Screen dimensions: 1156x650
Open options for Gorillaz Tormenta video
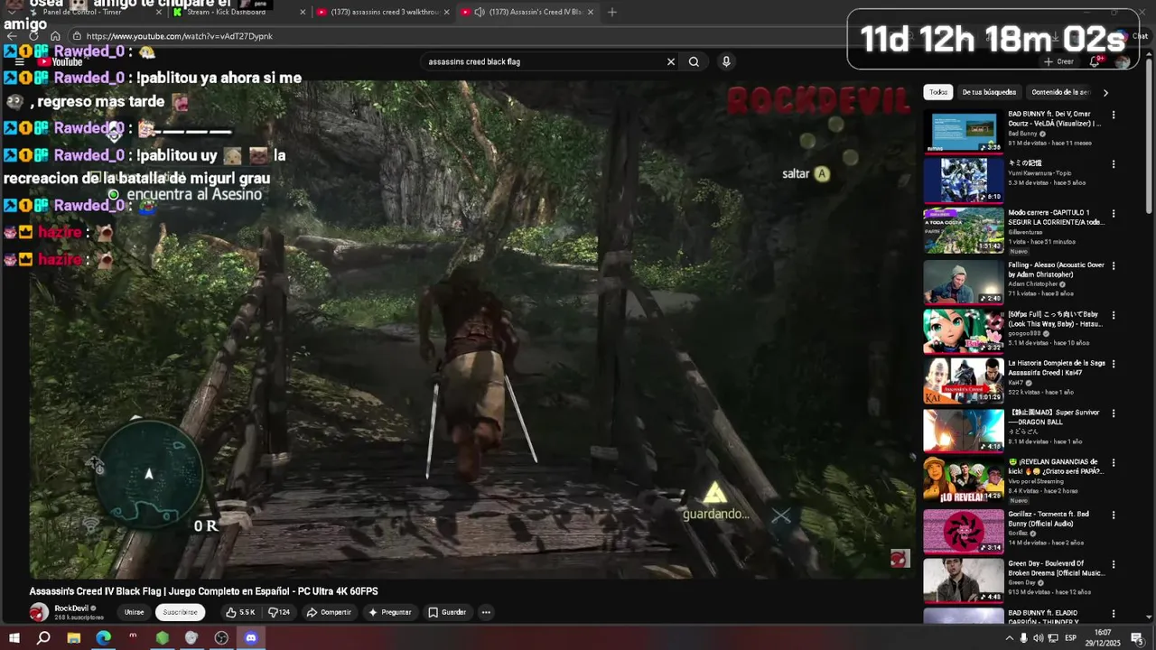pyautogui.click(x=1114, y=515)
